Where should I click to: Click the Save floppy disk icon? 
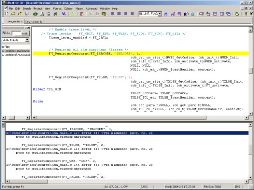(27, 14)
